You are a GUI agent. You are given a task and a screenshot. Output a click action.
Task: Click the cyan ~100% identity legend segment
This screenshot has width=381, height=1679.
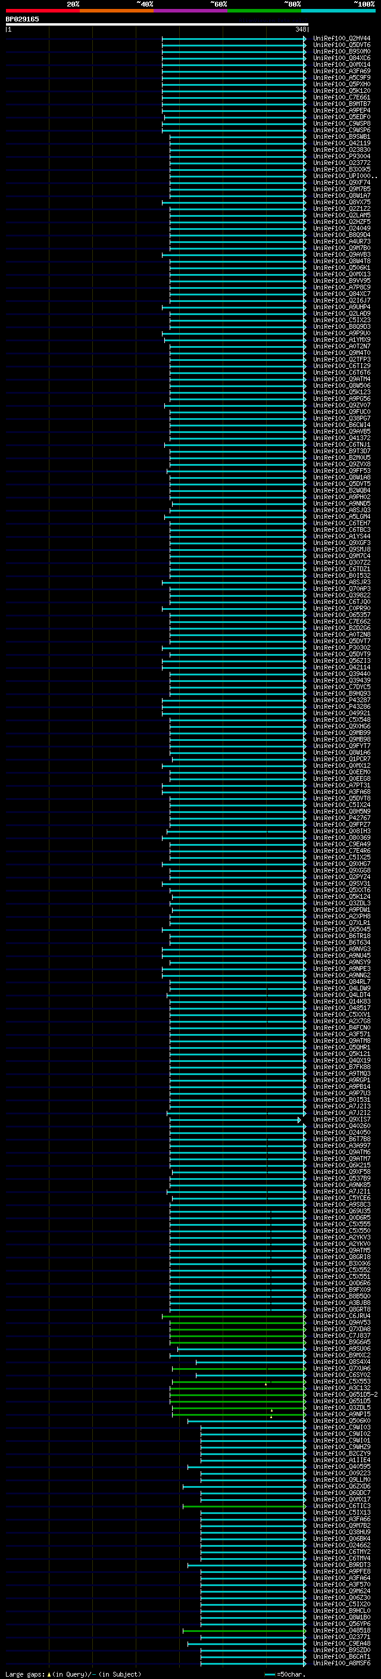coord(339,11)
